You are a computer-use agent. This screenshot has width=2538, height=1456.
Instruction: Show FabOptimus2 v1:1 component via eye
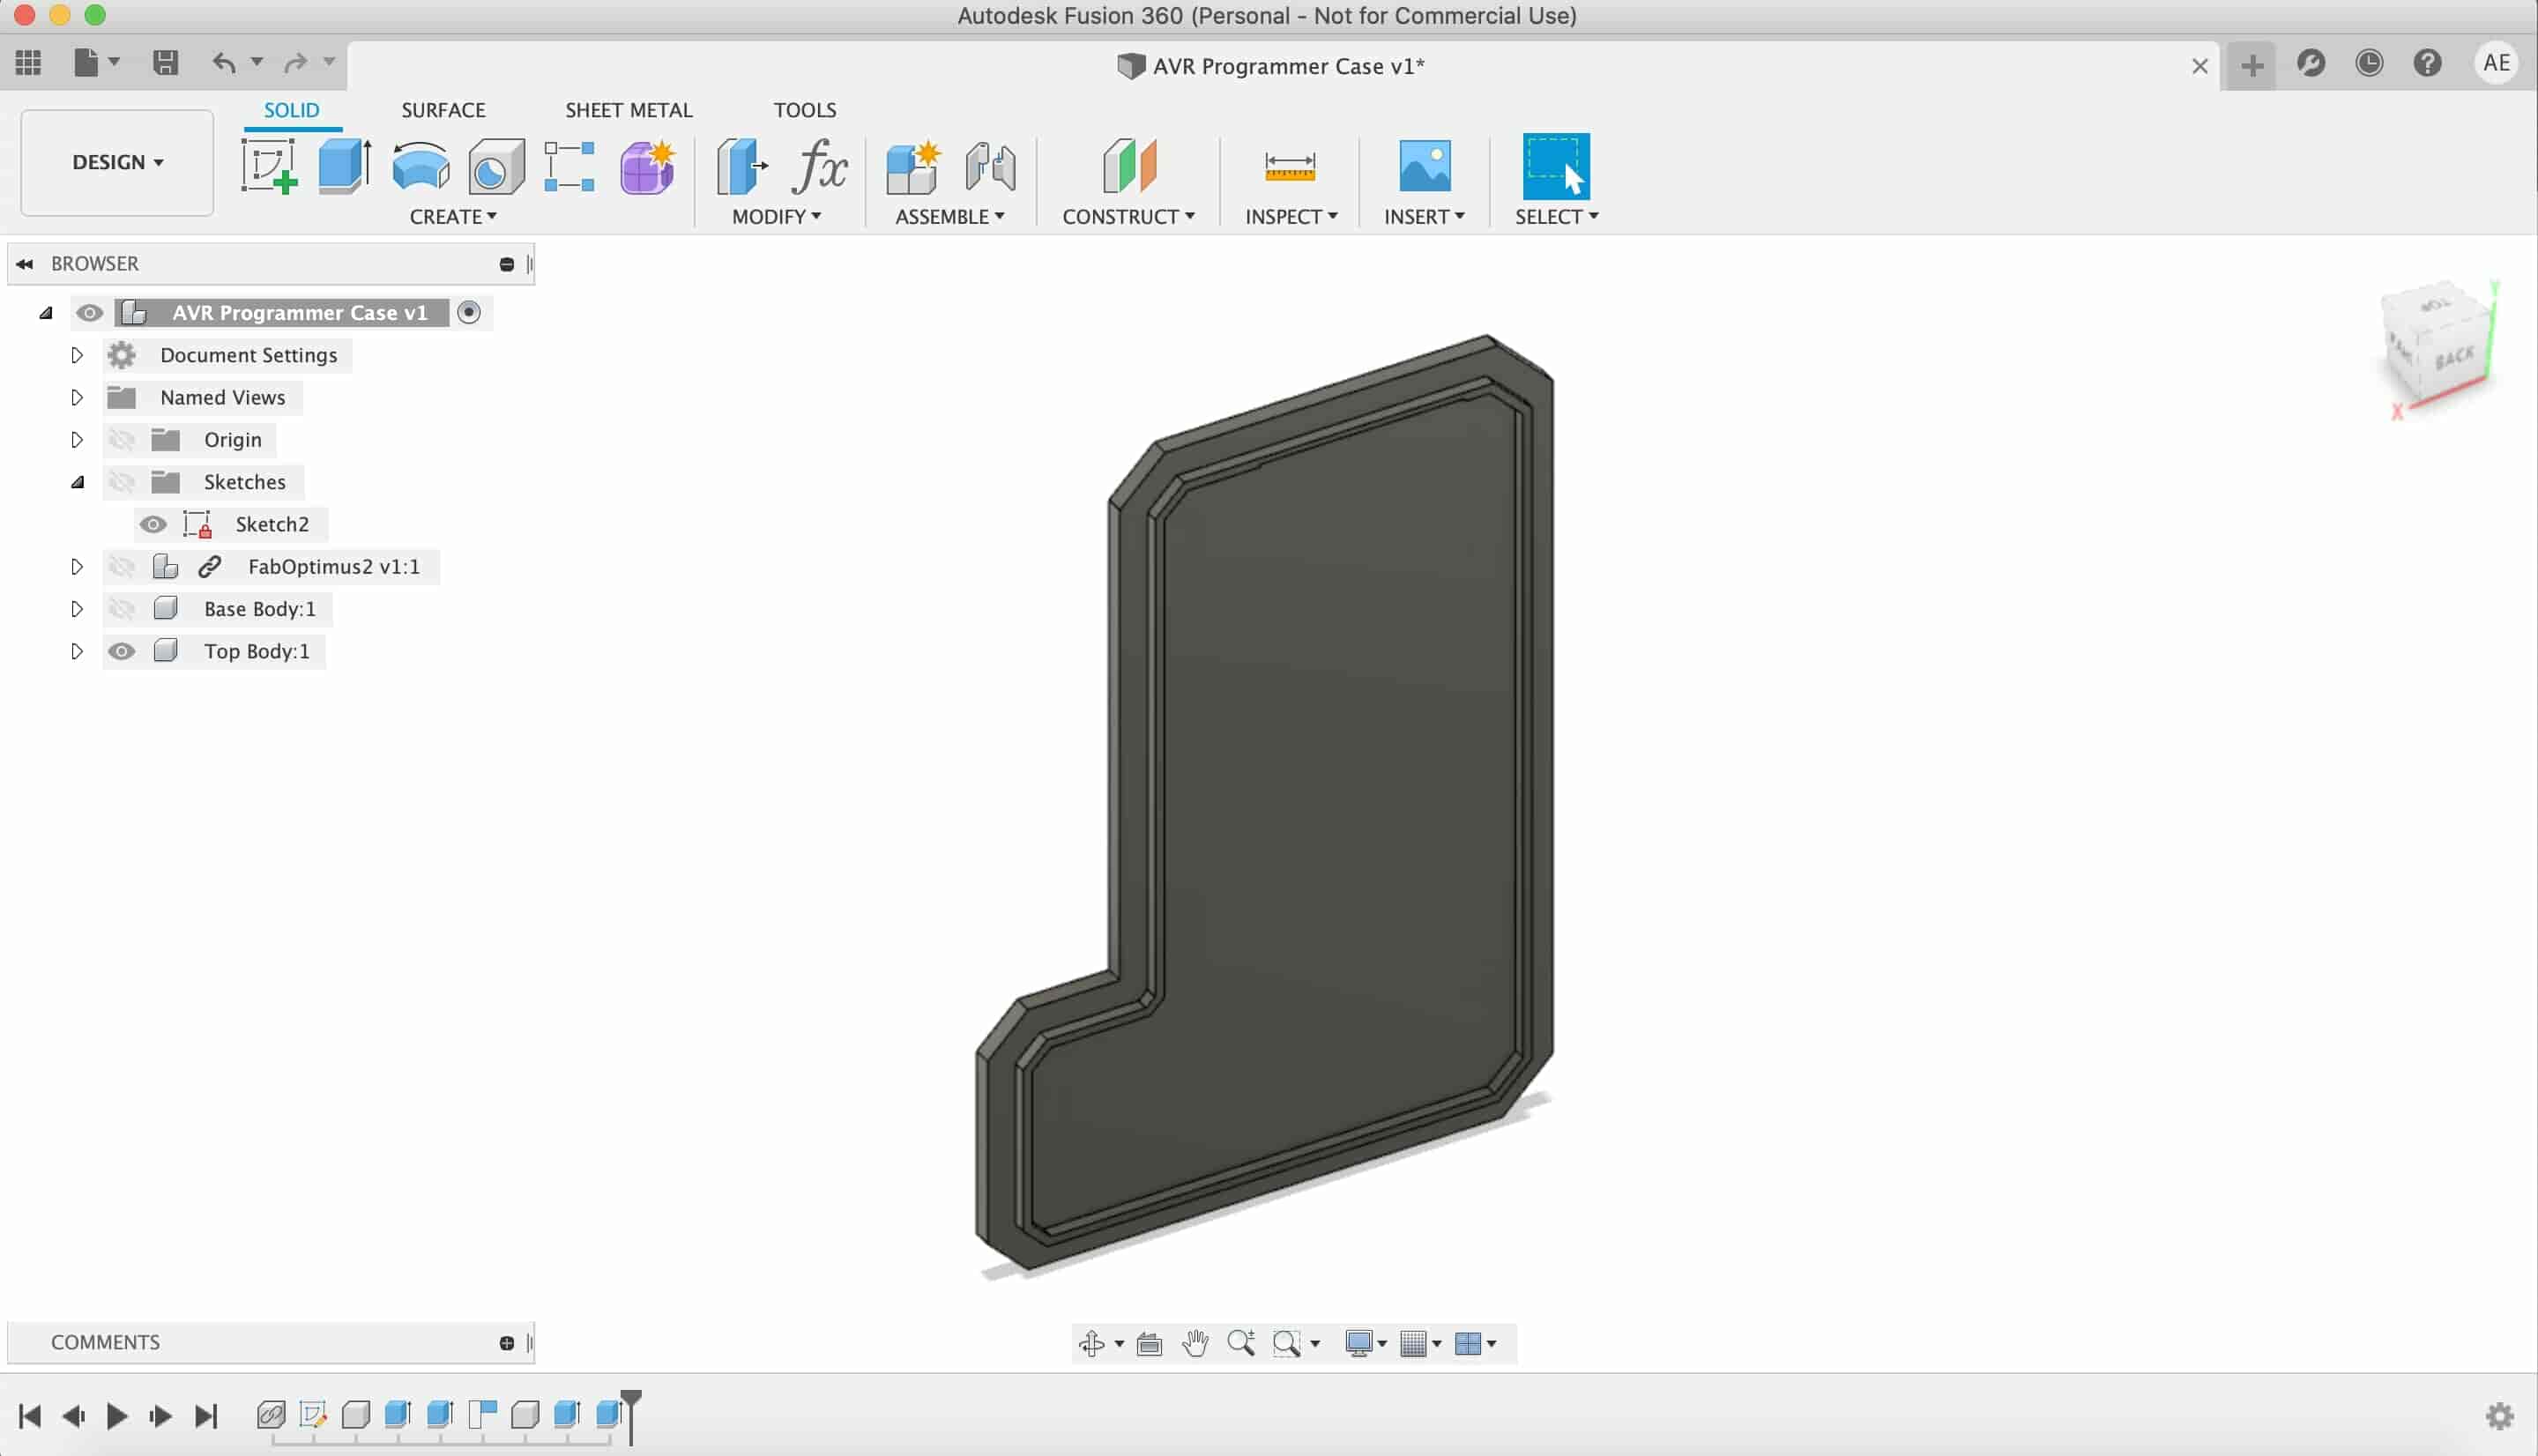coord(122,567)
